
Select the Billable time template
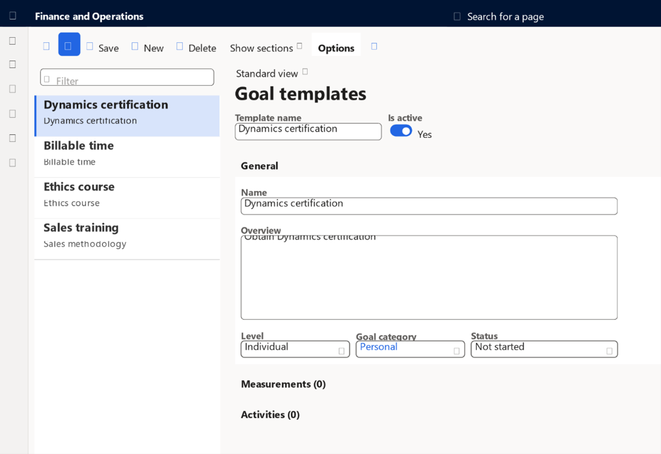coord(127,157)
